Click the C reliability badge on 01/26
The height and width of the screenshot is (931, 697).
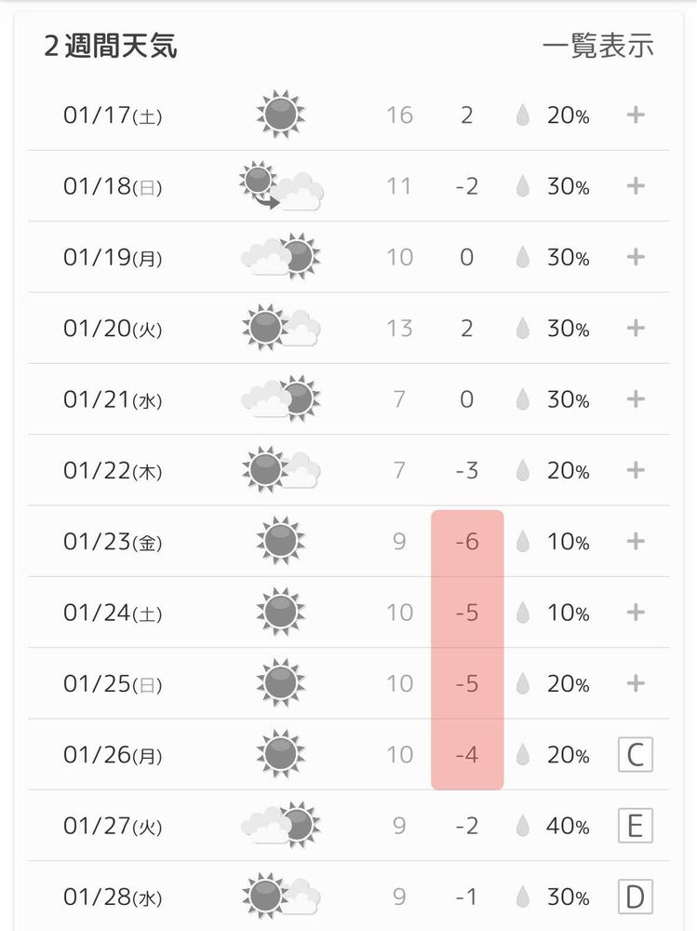coord(636,754)
